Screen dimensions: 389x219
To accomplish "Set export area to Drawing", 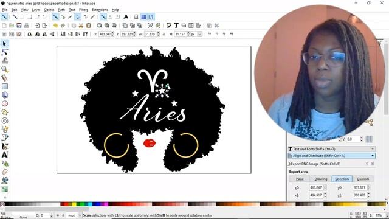I will click(321, 179).
